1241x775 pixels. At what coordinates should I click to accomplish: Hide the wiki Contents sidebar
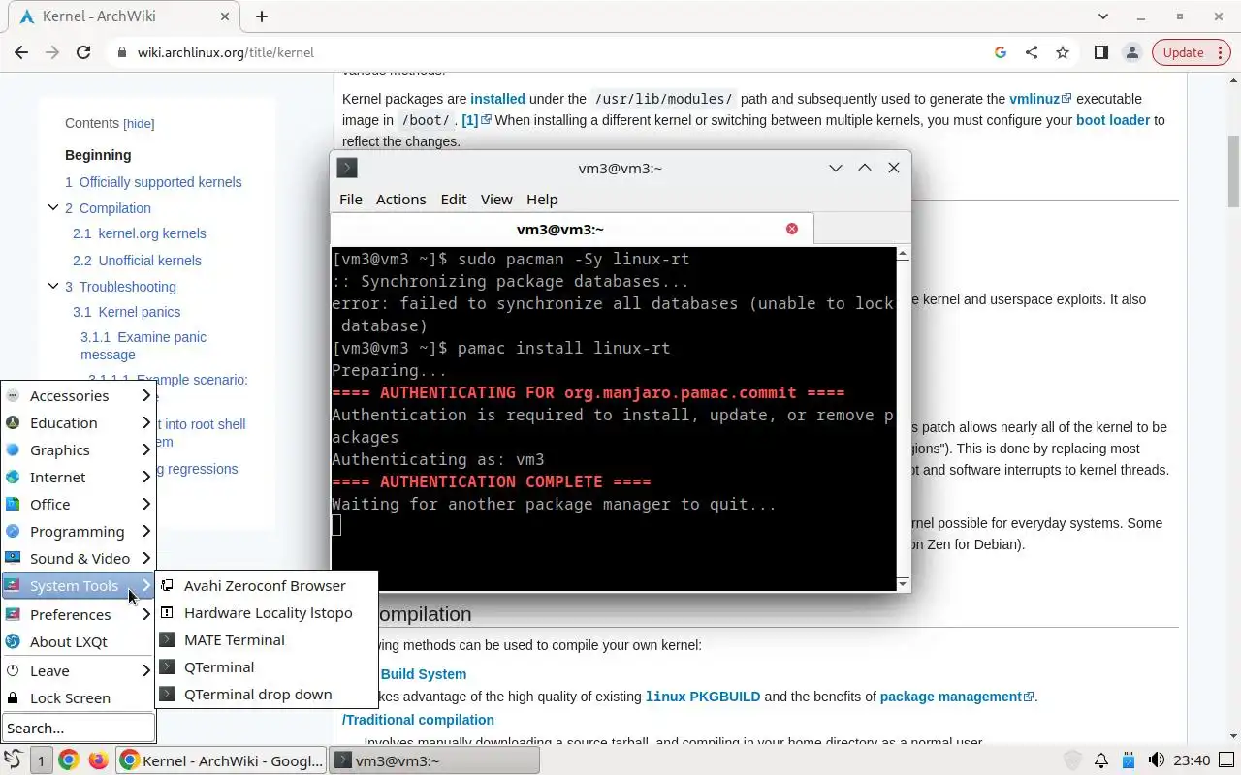click(139, 123)
